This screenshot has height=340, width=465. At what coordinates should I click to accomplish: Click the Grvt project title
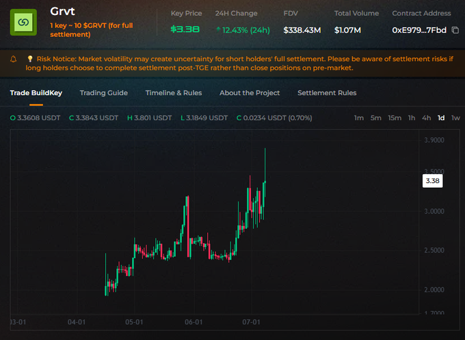click(62, 11)
